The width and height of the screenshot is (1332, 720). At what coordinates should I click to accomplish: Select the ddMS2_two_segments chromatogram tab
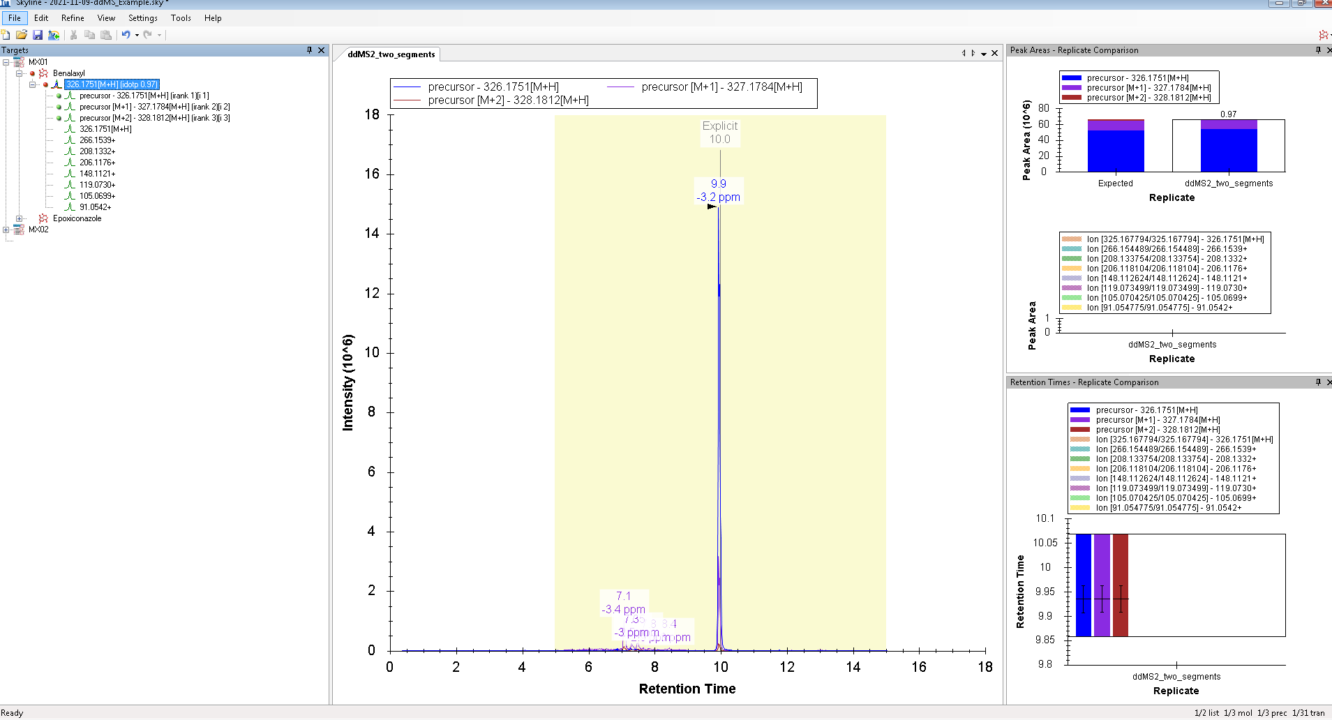(391, 54)
